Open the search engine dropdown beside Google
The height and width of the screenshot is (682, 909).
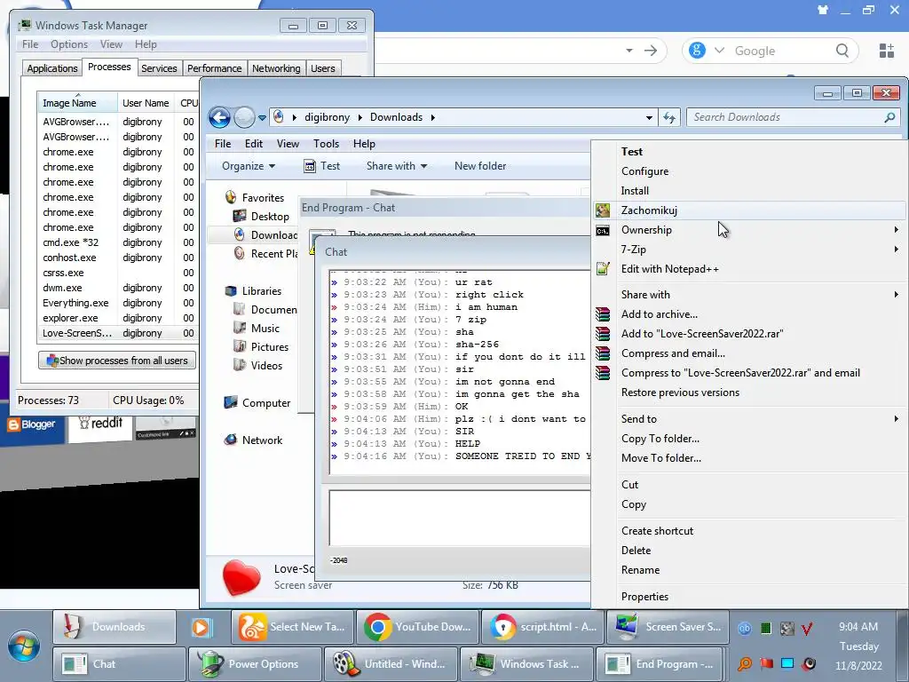coord(719,51)
